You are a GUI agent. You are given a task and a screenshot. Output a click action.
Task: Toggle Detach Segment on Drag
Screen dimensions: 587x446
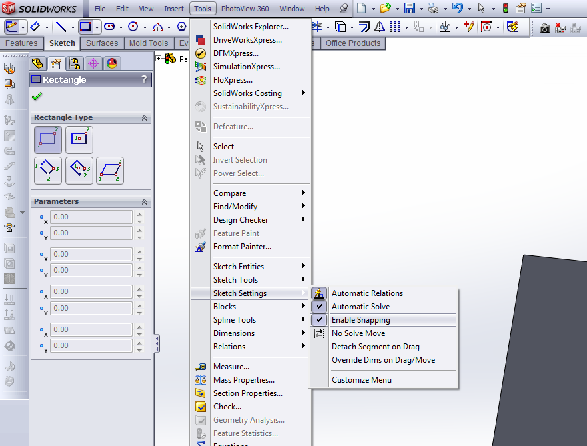376,347
